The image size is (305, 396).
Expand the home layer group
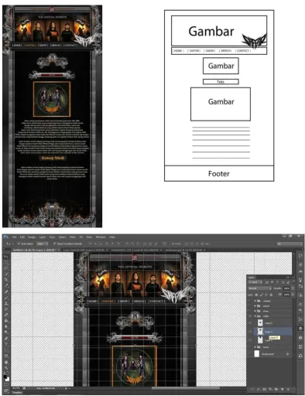coord(255,347)
